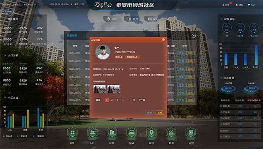Click the blue 查看 button in first alarm row
This screenshot has width=263, height=149.
point(181,53)
